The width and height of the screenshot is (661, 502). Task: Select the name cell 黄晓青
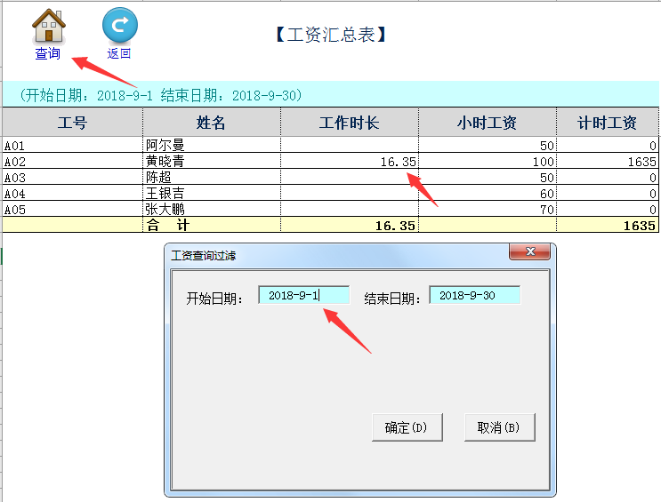[x=212, y=161]
